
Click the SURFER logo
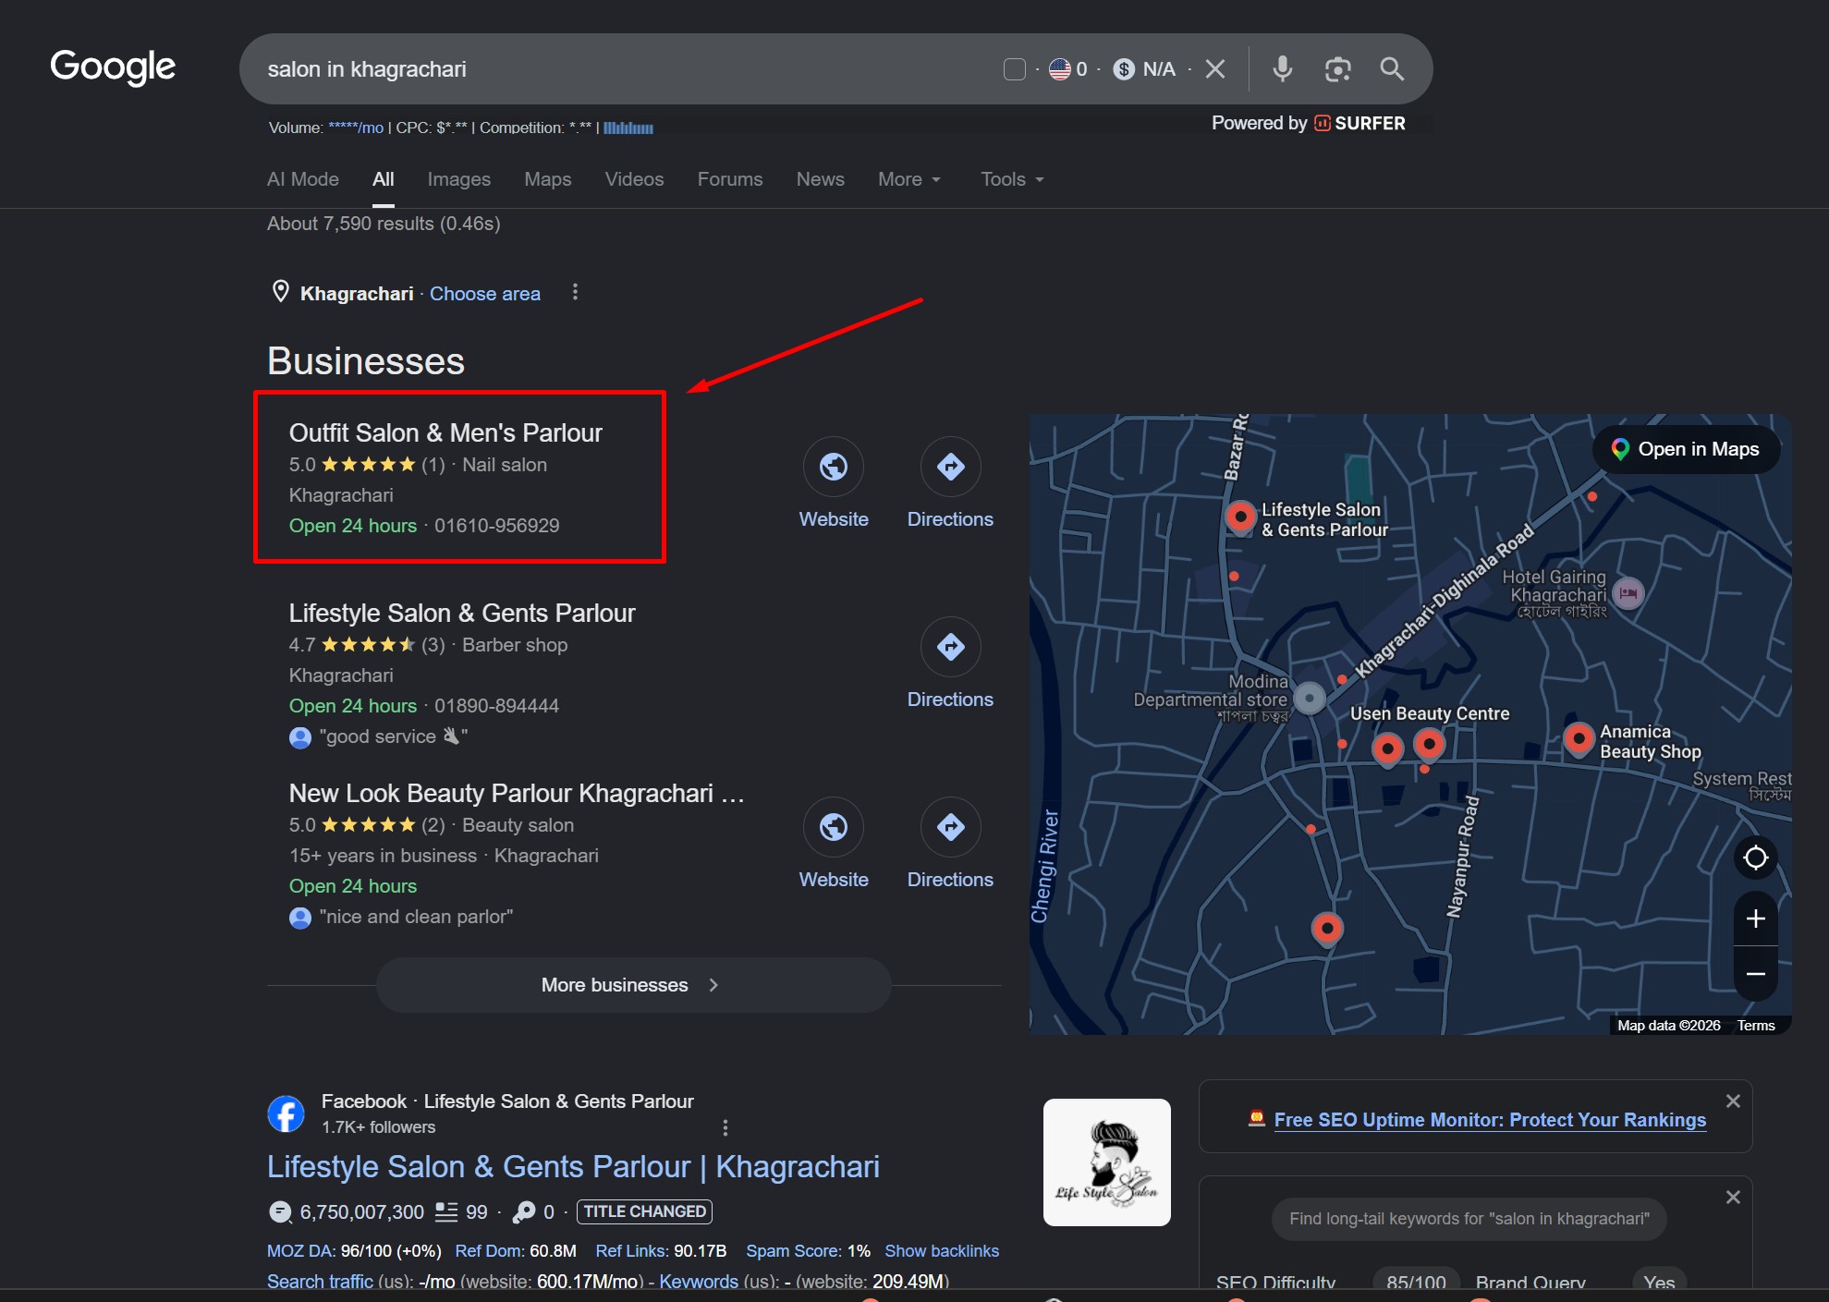click(1360, 124)
